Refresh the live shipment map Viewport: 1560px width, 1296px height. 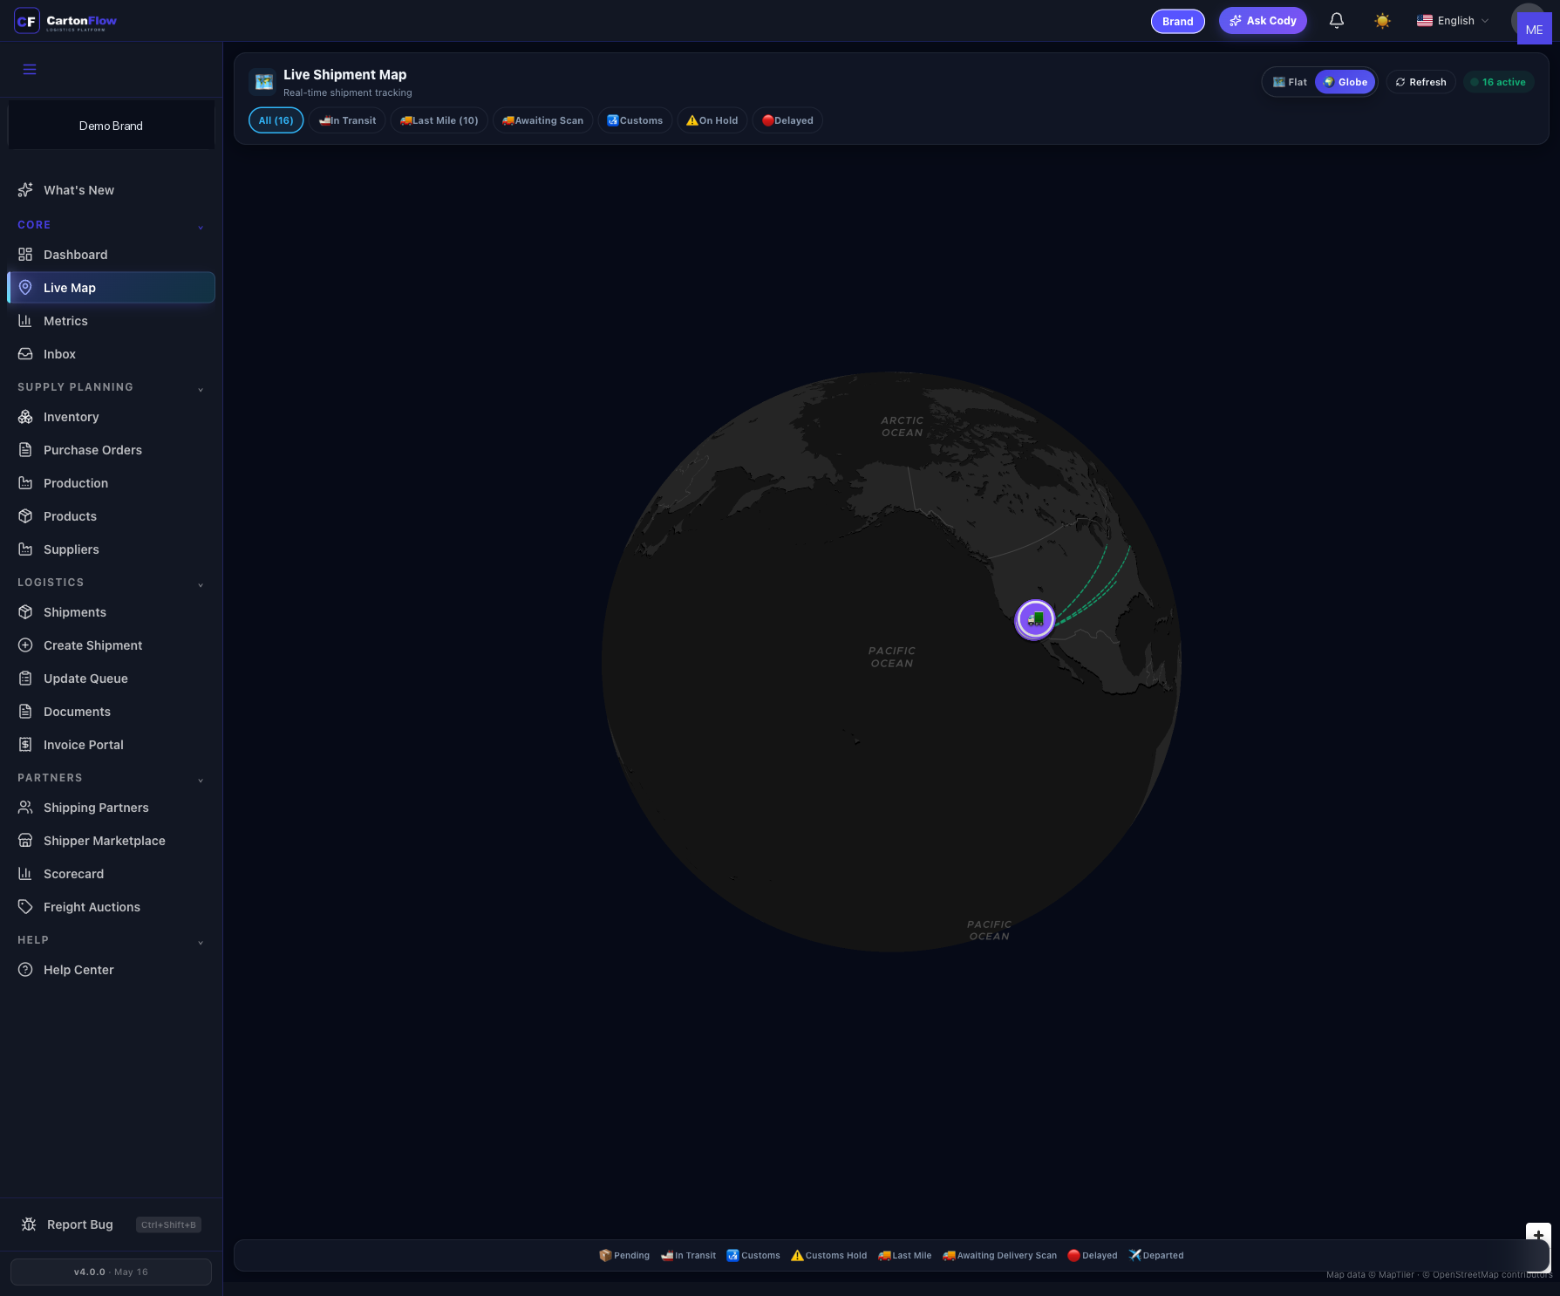[x=1420, y=82]
